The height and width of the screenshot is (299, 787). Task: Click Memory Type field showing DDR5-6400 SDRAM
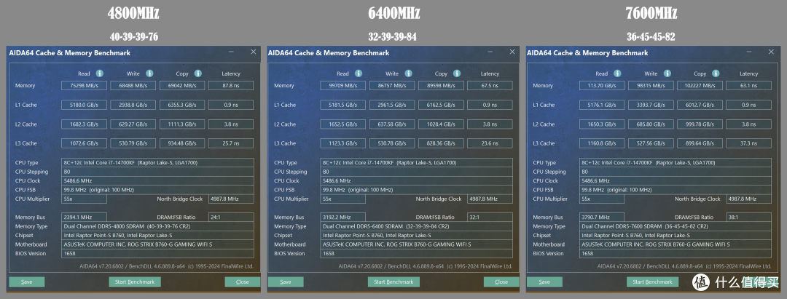[416, 226]
